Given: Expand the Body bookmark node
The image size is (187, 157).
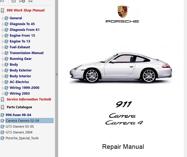Looking at the screenshot, I should (2, 65).
